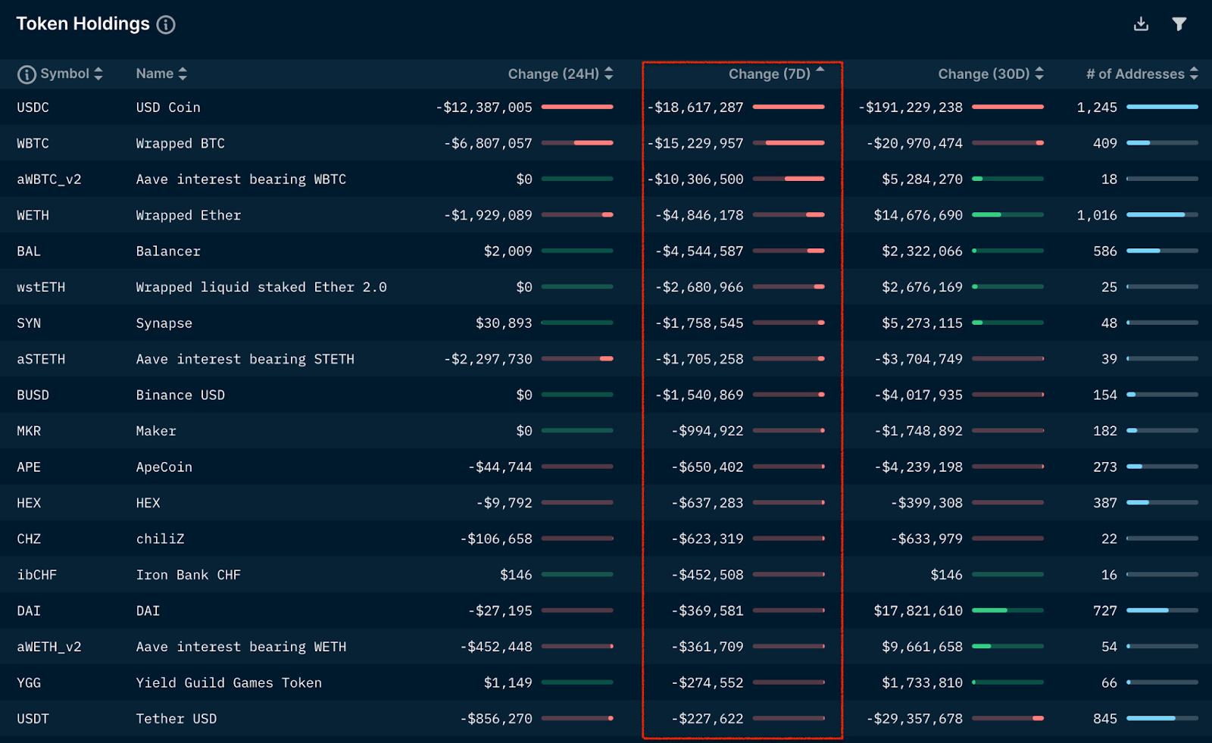This screenshot has height=743, width=1212.
Task: Click the Token Holdings title
Action: [83, 24]
